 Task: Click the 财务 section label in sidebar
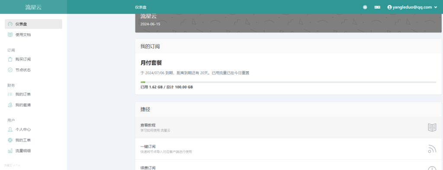click(x=11, y=85)
